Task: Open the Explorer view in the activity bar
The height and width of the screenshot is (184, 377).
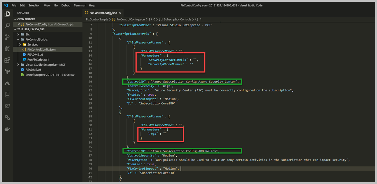Action: tap(7, 14)
